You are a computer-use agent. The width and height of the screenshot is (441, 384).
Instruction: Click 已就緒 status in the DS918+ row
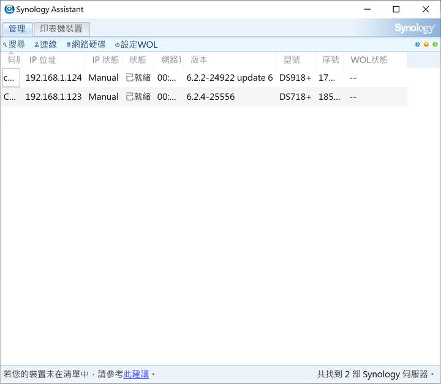click(x=138, y=78)
